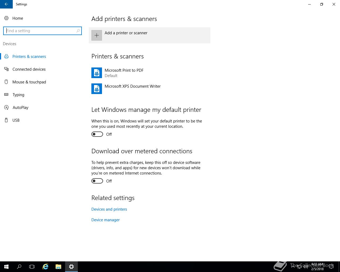Screen dimensions: 340x272
Task: Click the plus icon to add a printer
Action: click(97, 35)
